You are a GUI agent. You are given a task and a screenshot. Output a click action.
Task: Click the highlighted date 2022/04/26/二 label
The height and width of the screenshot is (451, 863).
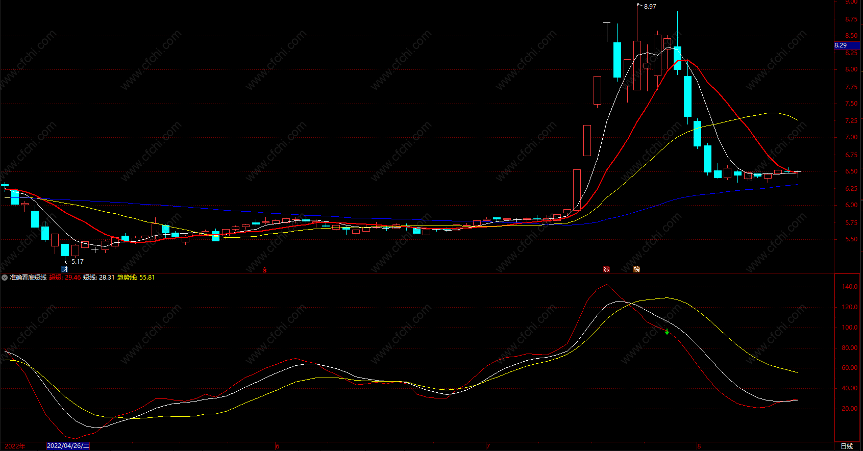point(68,446)
